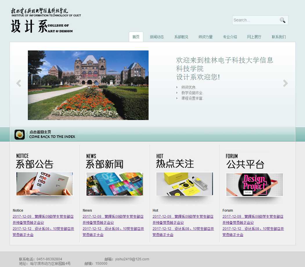Open the 系部概况 navigation tab
Screen dimensions: 305x267
click(x=181, y=37)
